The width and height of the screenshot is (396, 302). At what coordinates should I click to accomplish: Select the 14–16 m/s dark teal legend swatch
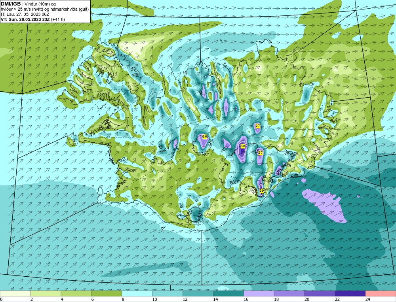[x=228, y=293]
